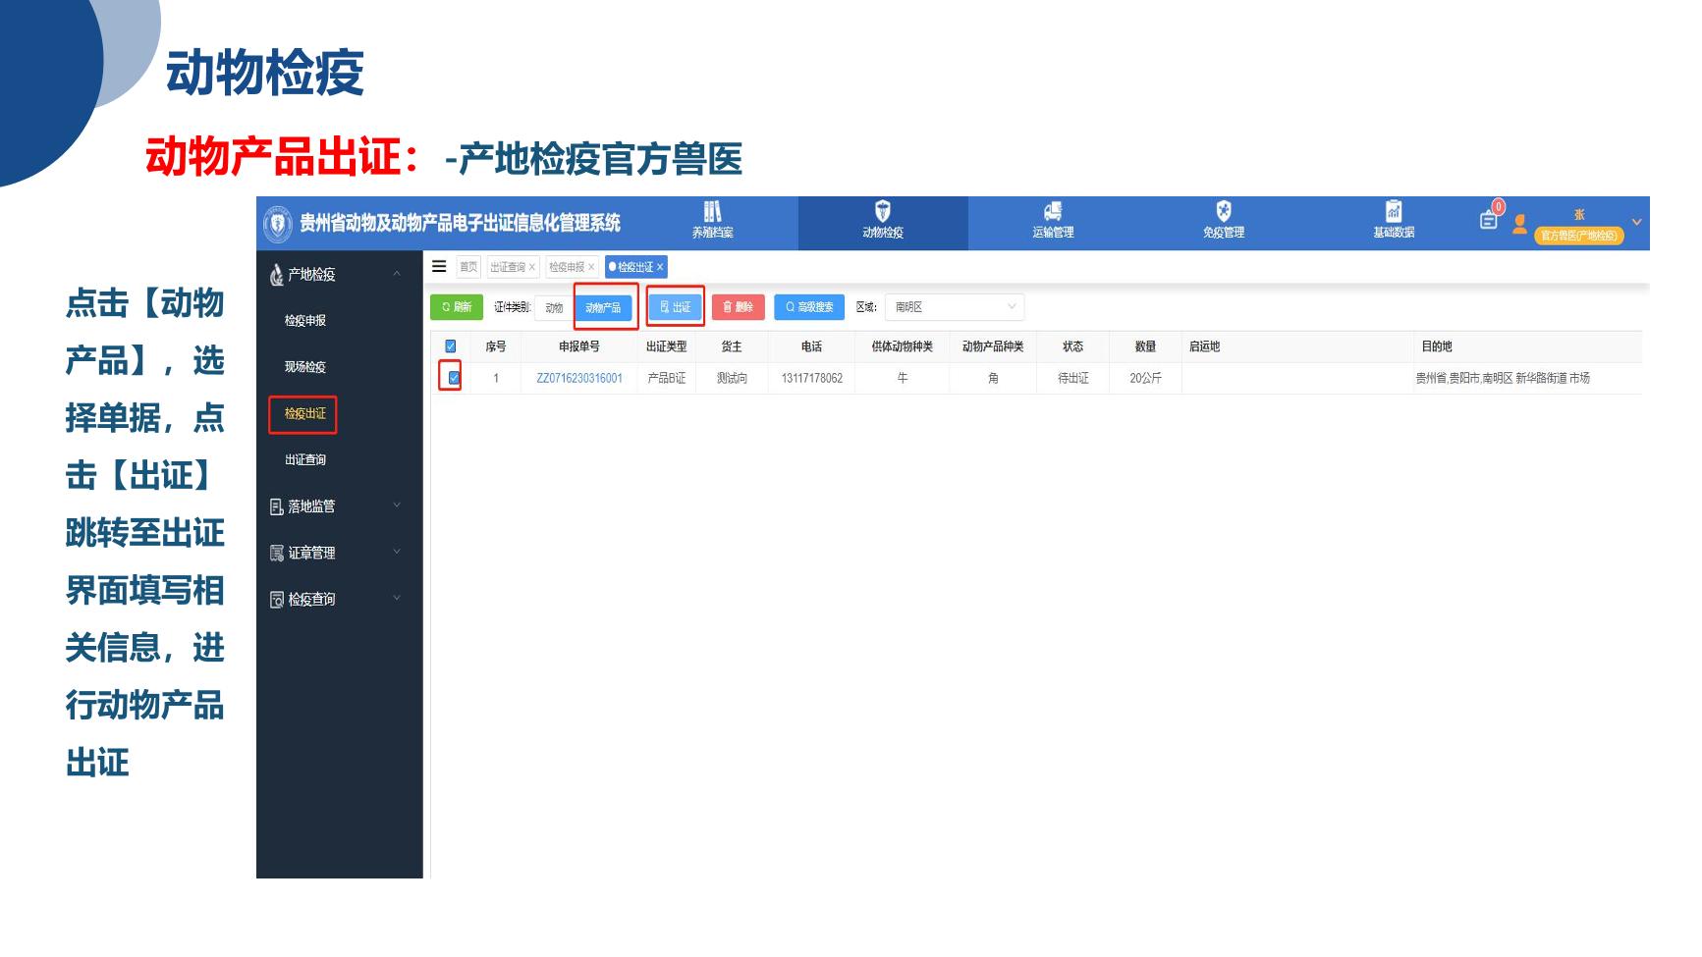Open the 区域 南明区 dropdown

[954, 307]
